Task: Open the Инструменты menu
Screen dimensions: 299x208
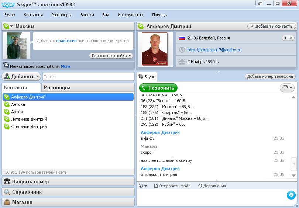Action: [130, 15]
